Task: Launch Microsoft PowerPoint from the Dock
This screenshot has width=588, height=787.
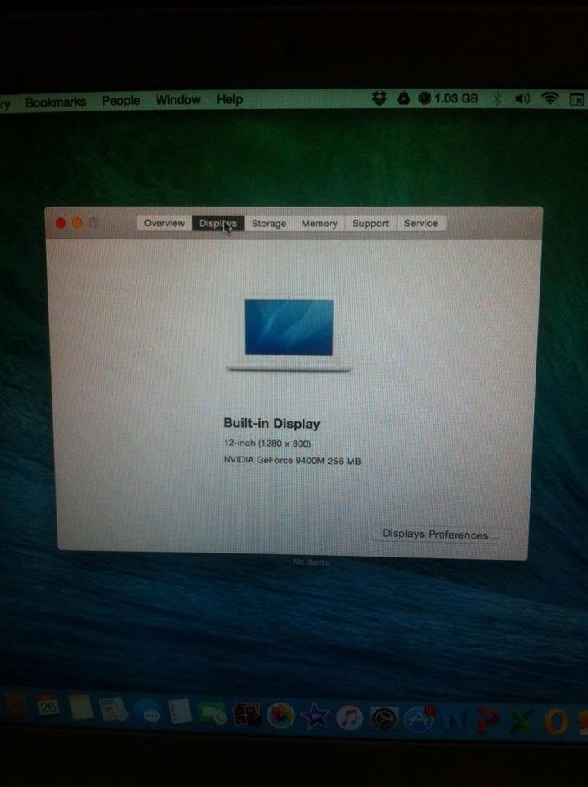Action: pos(488,721)
